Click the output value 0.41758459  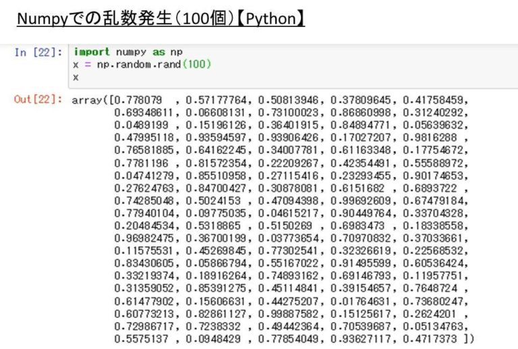click(x=433, y=100)
